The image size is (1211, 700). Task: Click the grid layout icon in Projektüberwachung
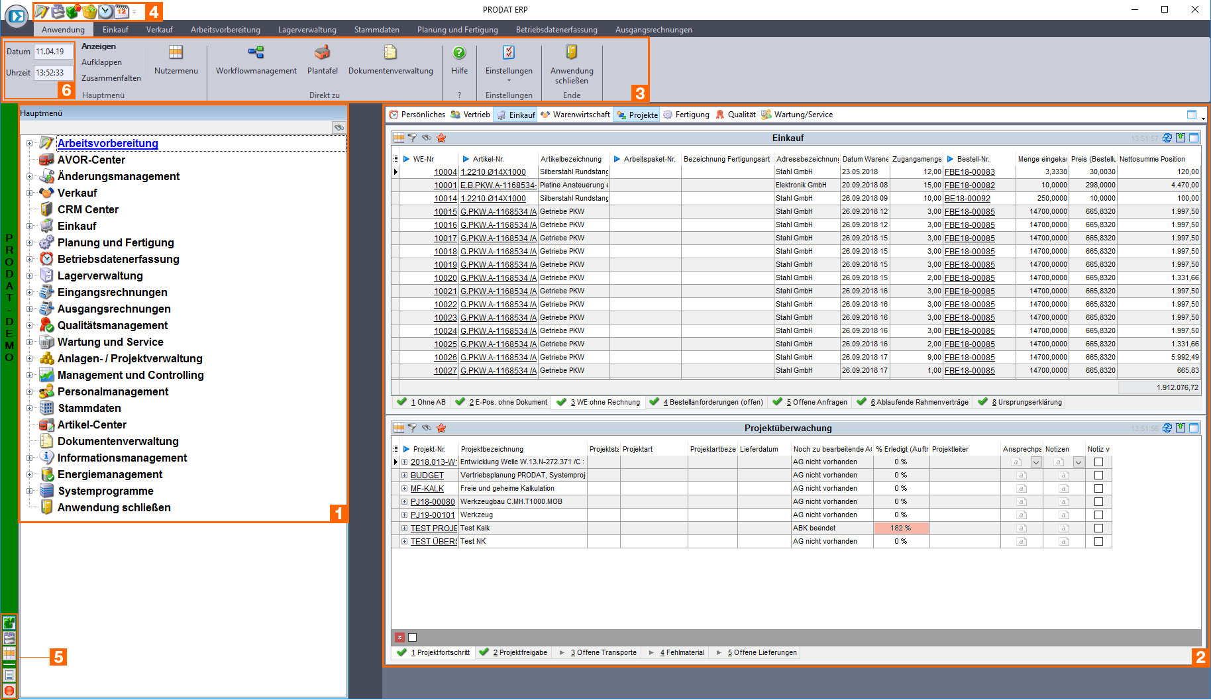coord(399,428)
